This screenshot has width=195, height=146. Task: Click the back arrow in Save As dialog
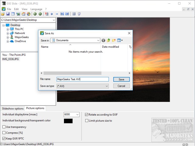[103, 40]
